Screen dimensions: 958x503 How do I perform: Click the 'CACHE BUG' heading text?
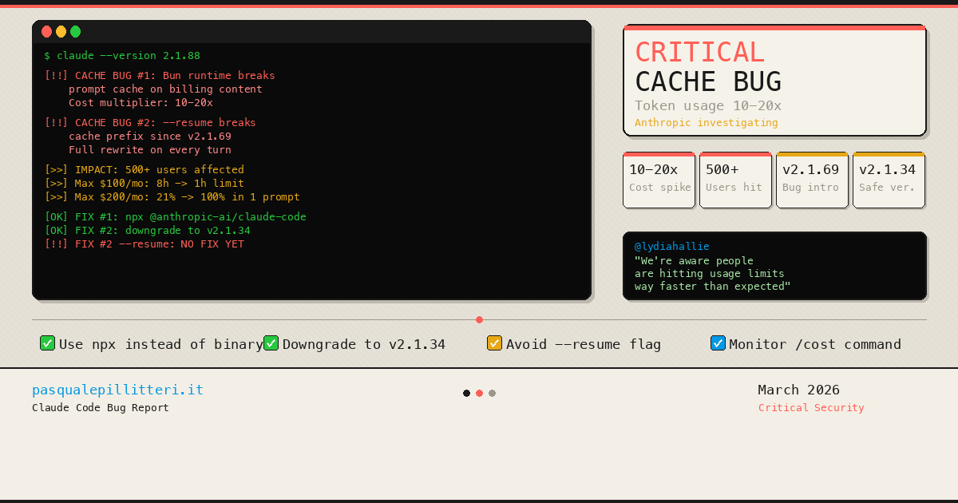(708, 81)
